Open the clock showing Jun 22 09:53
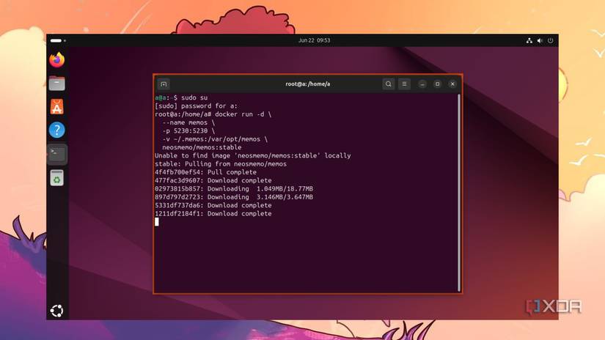Viewport: 605px width, 340px height. (x=314, y=40)
